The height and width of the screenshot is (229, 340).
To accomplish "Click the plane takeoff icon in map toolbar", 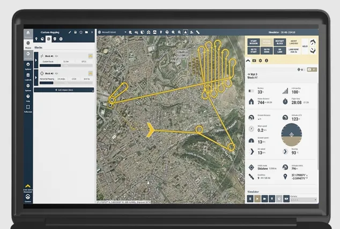I will (191, 32).
